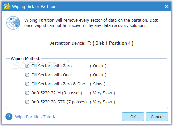Click the blue radar wipe icon
Screen dimensions: 173x126
click(x=13, y=23)
